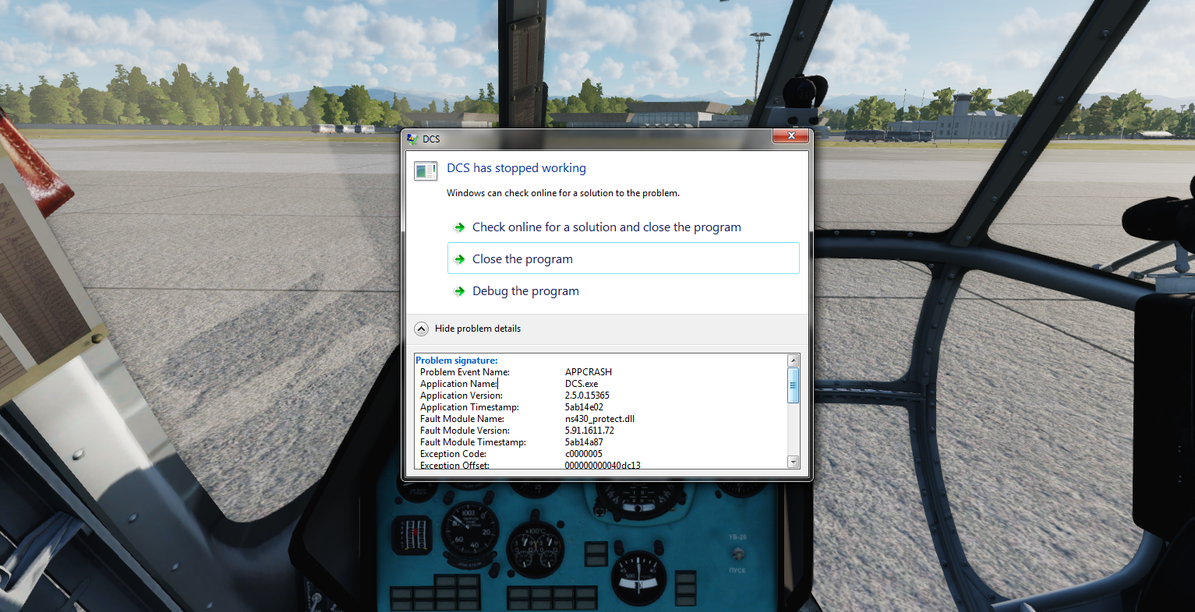Viewport: 1195px width, 612px height.
Task: Collapse details with the round chevron button
Action: (421, 329)
